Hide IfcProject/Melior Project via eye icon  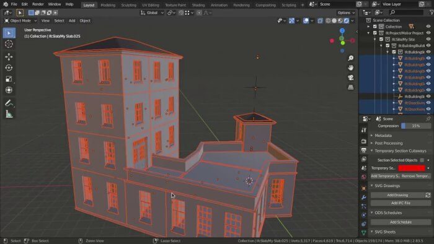428,33
